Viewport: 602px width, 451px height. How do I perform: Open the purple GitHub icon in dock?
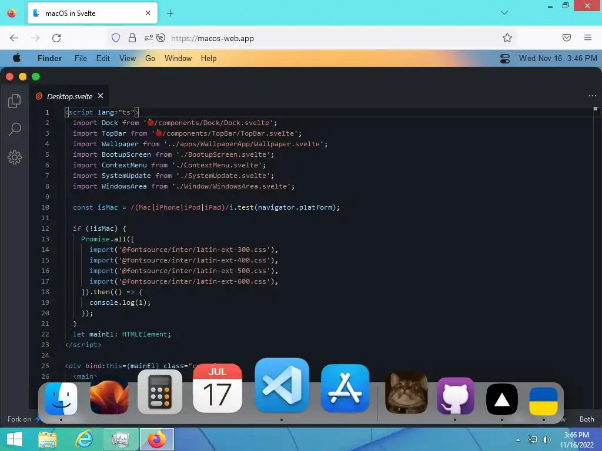[456, 396]
